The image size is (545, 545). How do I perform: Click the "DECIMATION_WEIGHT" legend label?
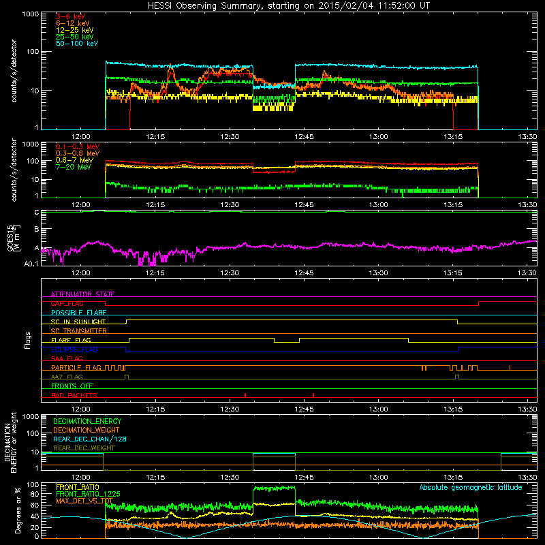pyautogui.click(x=87, y=430)
